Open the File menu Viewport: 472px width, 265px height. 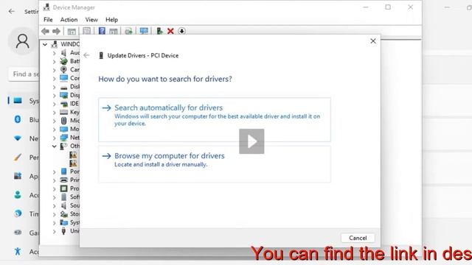[48, 20]
